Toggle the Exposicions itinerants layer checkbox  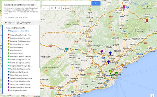click(6, 28)
